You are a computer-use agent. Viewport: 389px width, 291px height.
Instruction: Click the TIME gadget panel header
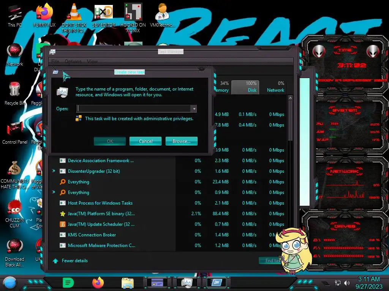[x=345, y=50]
